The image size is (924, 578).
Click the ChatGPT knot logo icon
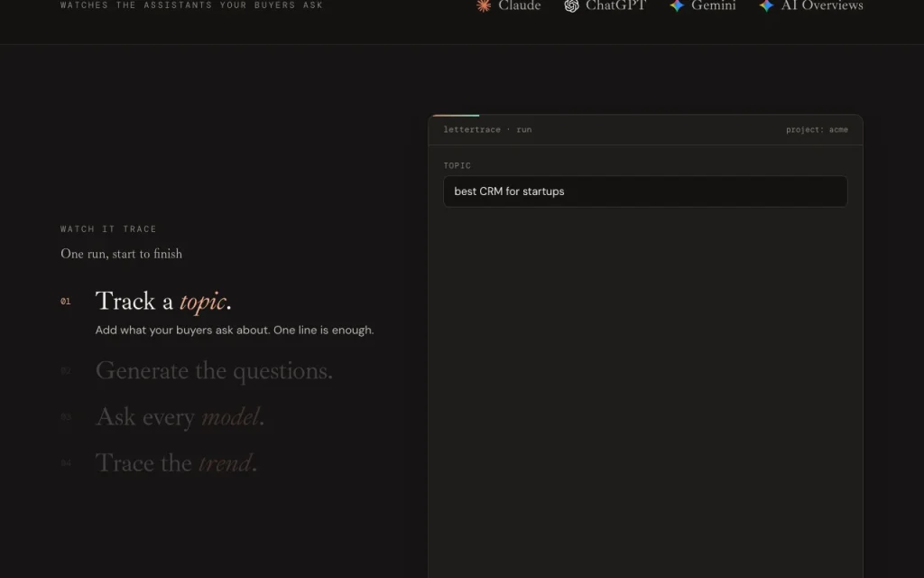coord(571,5)
